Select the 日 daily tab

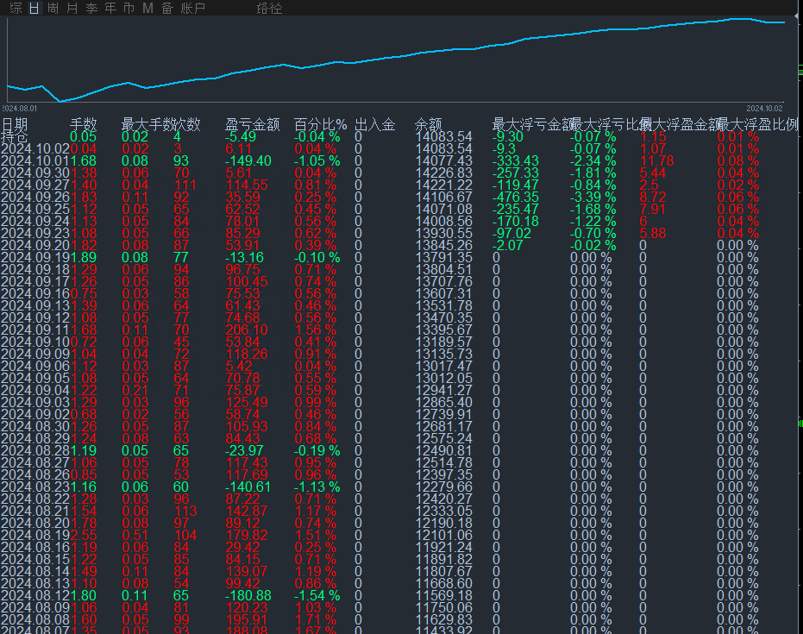point(34,8)
